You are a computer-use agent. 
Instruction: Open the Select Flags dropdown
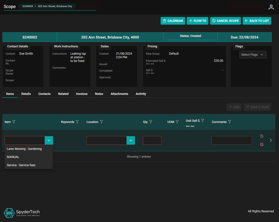coord(253,55)
